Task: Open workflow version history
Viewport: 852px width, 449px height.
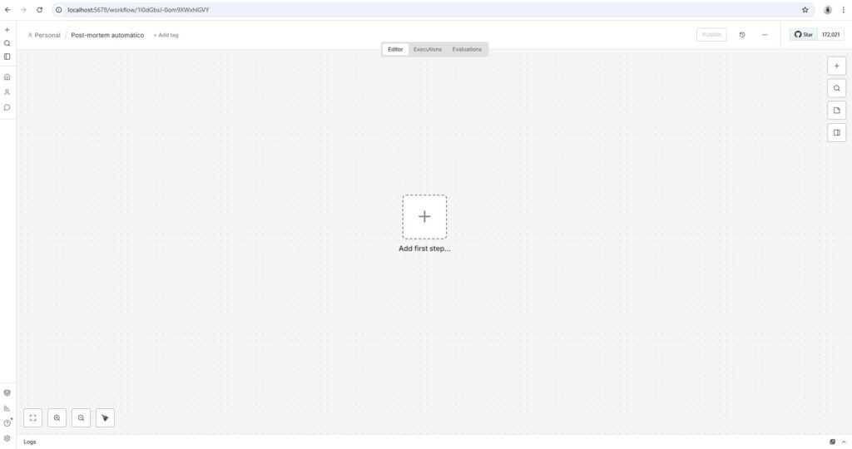Action: 742,35
